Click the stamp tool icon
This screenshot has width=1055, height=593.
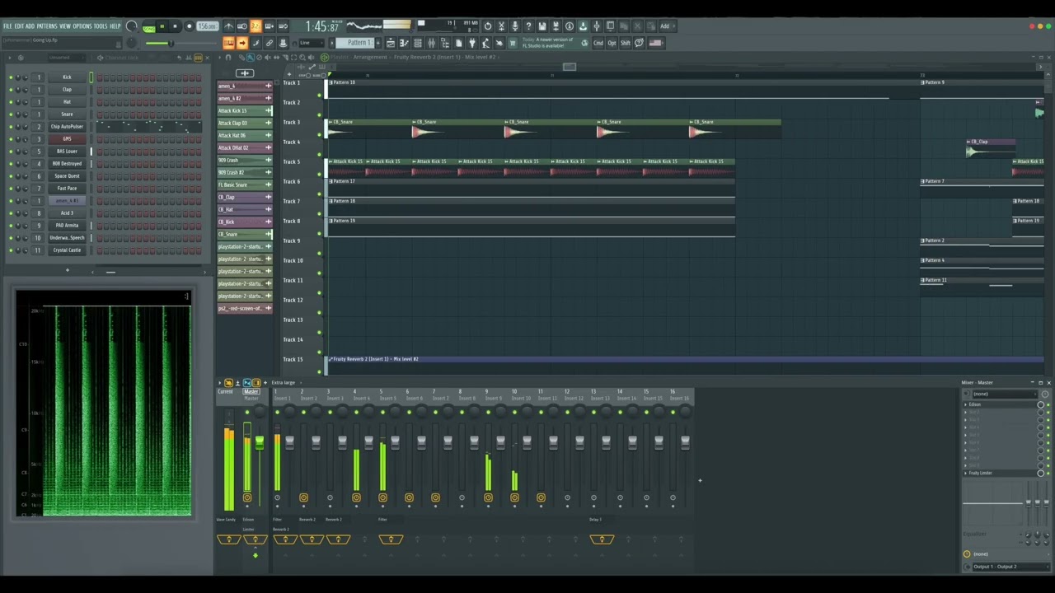283,43
